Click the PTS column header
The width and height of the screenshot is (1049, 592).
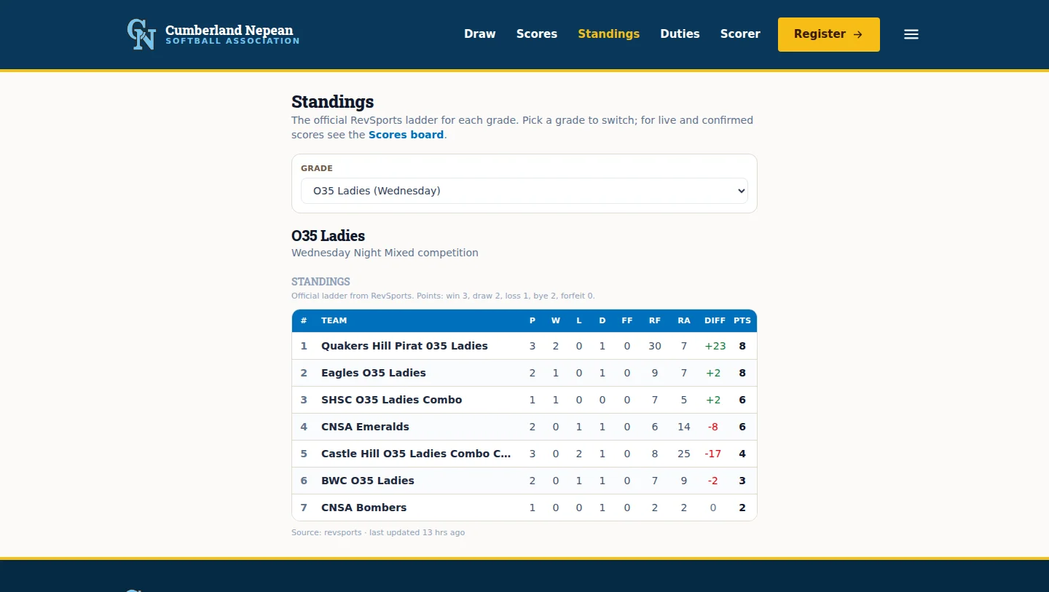point(742,320)
